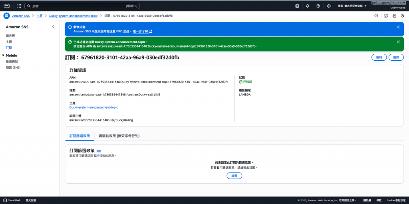Toggle the hamburger navigation menu button

6,16
